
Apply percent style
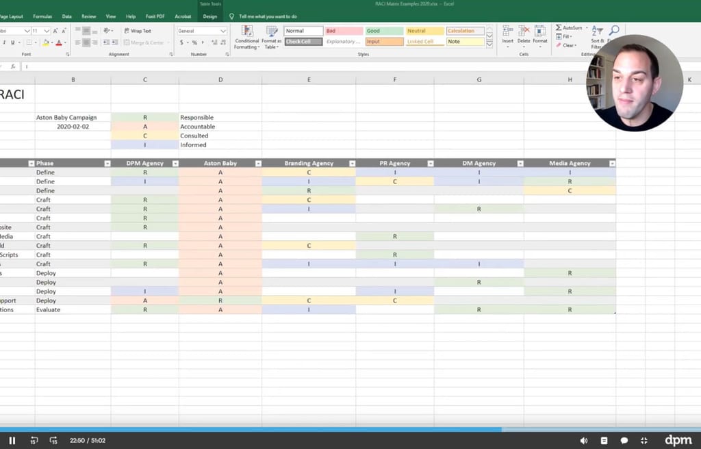click(x=194, y=42)
